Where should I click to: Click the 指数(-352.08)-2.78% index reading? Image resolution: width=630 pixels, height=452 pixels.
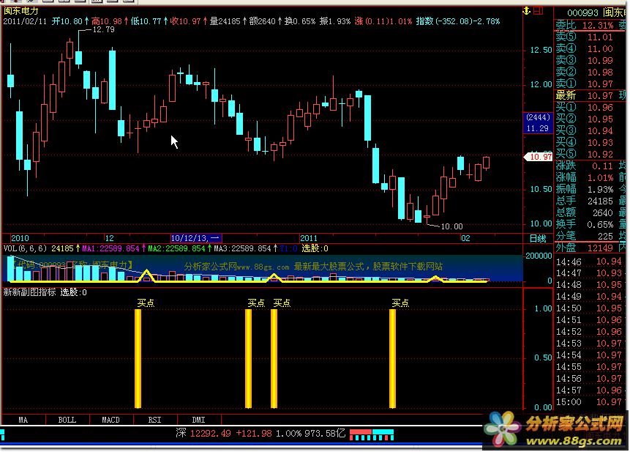point(457,21)
